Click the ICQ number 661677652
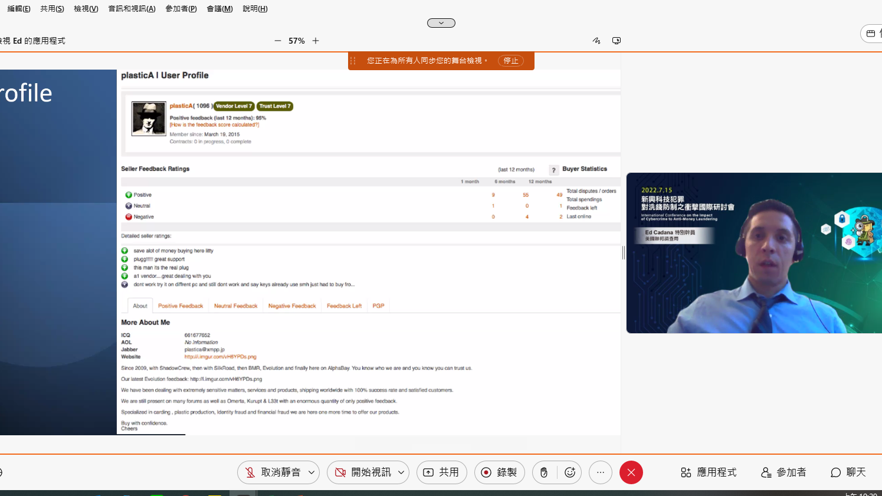 tap(197, 335)
